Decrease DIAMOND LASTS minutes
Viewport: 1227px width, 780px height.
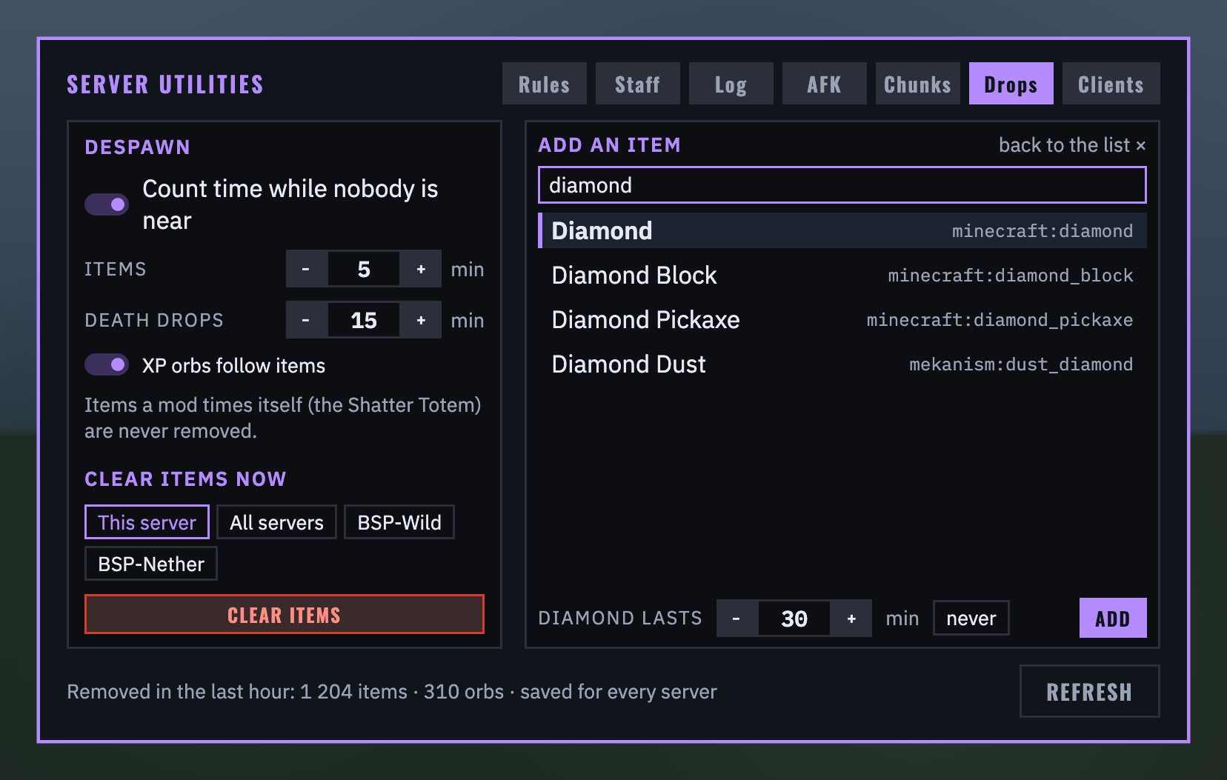coord(736,619)
